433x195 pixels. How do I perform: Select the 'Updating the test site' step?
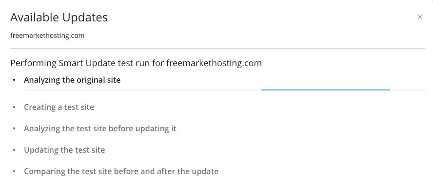click(x=64, y=150)
